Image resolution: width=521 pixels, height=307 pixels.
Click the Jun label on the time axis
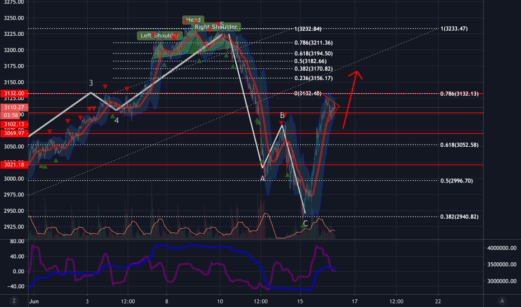point(34,301)
